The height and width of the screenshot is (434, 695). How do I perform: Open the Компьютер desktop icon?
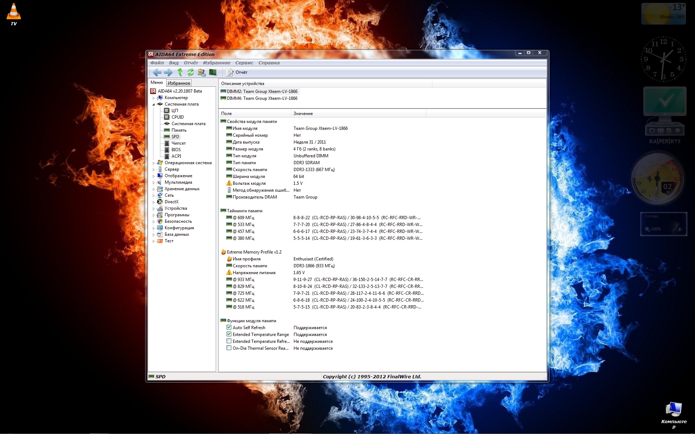pos(674,415)
